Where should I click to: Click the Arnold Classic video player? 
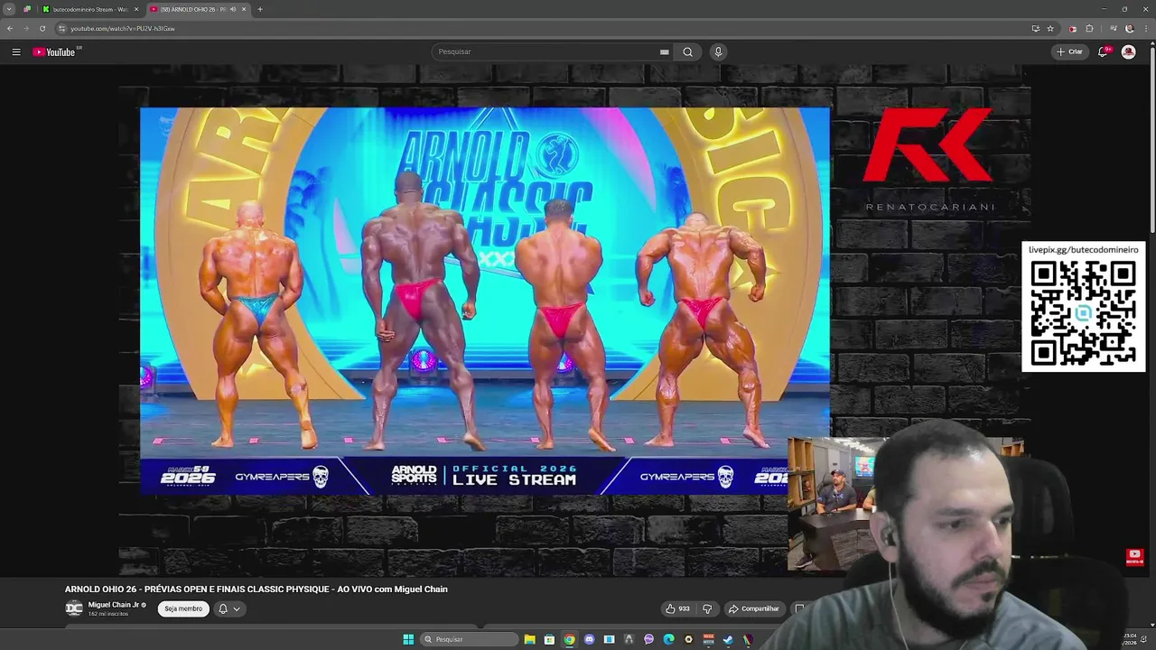(x=484, y=301)
